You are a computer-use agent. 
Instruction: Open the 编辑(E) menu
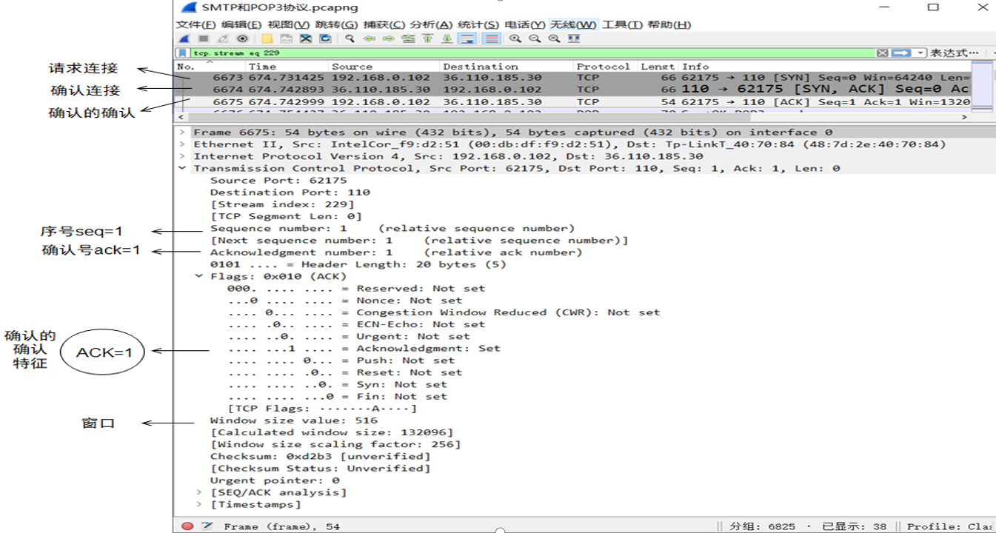(x=241, y=24)
